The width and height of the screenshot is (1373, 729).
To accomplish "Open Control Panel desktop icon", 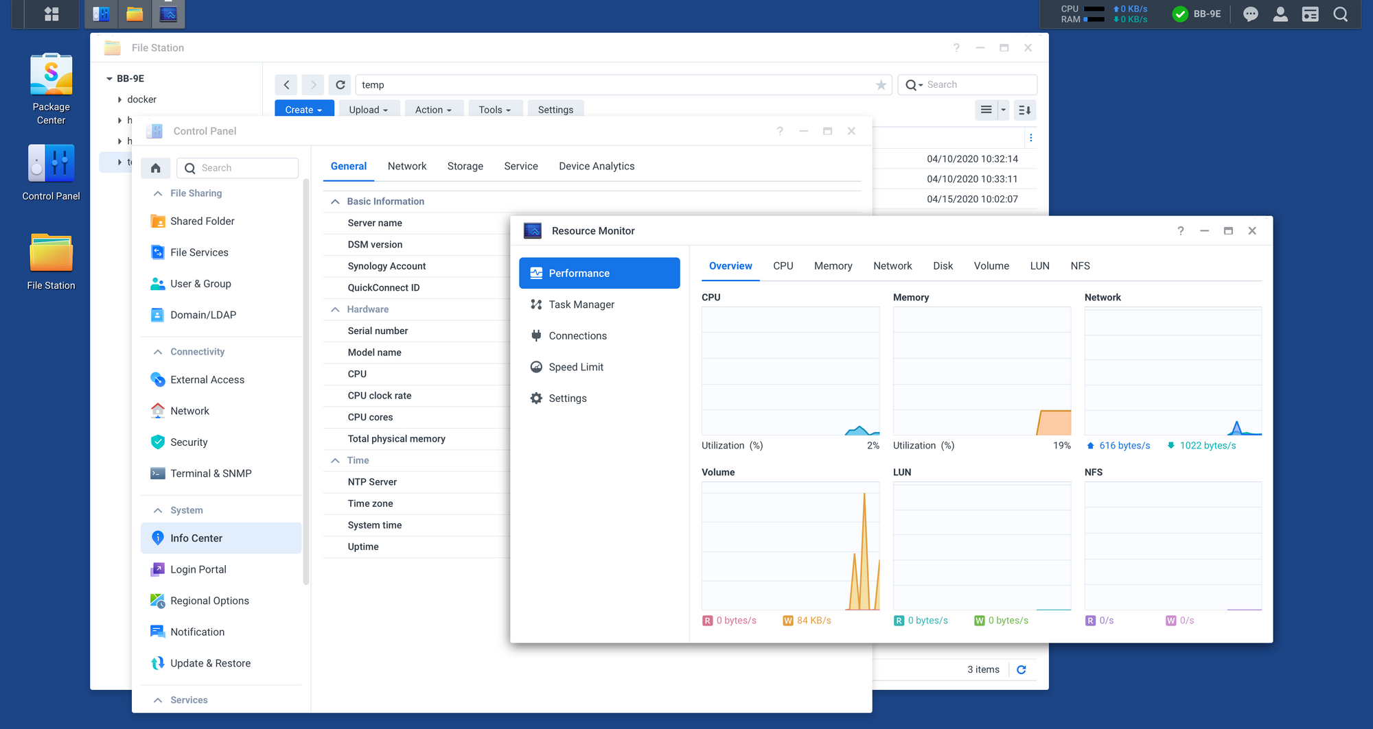I will (x=51, y=173).
